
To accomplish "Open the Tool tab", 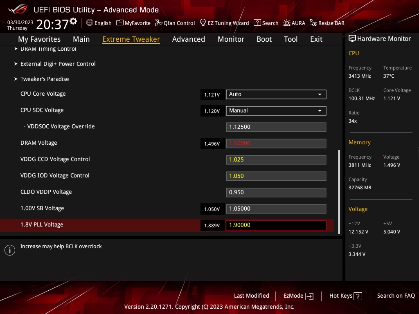I will click(x=291, y=39).
